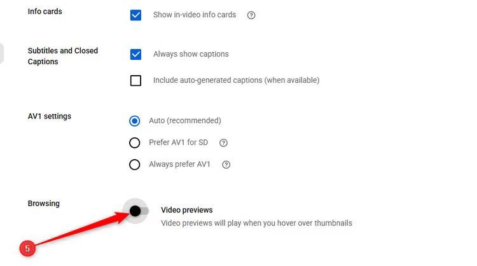This screenshot has width=477, height=266.
Task: Uncheck Show in-video info cards checkbox
Action: (135, 15)
